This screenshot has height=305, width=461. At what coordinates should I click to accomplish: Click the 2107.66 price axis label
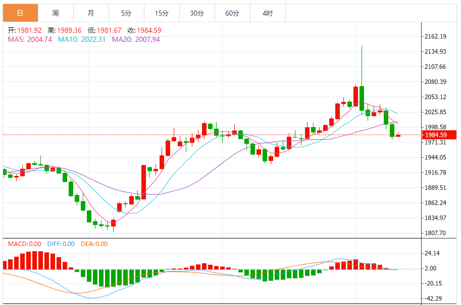[435, 67]
